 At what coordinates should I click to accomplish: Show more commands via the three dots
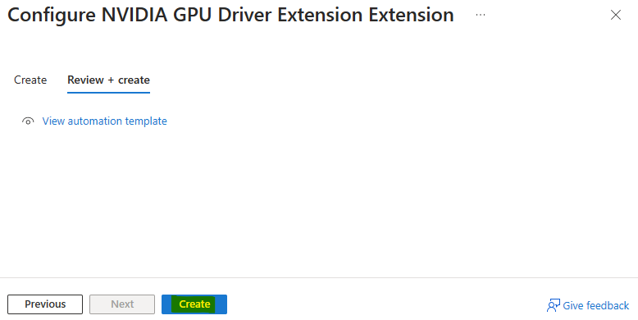pyautogui.click(x=480, y=15)
